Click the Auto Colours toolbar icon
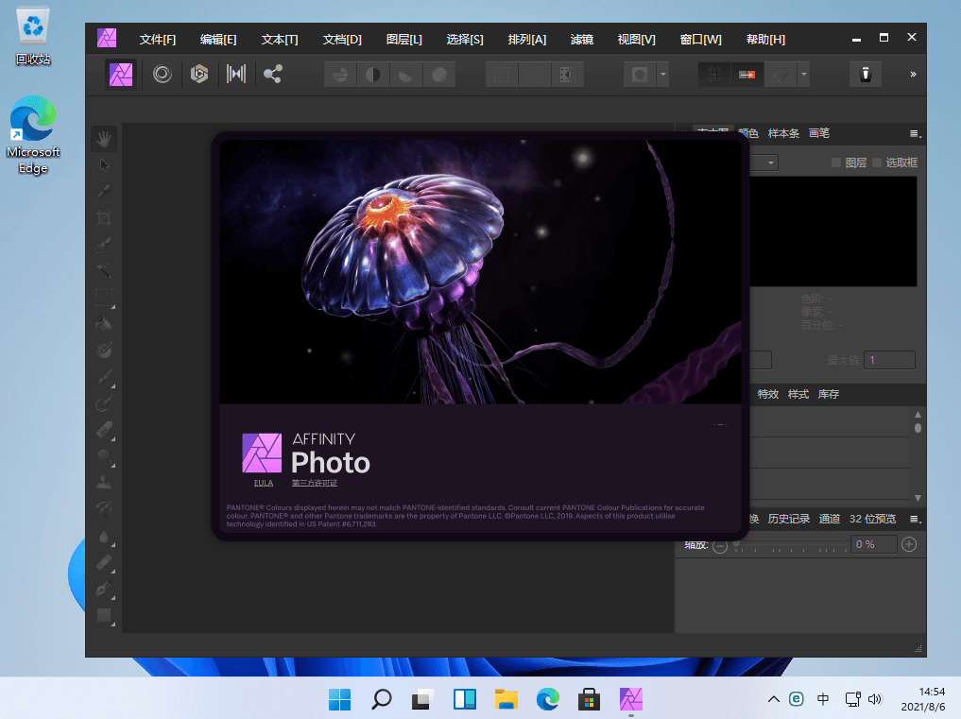This screenshot has width=961, height=719. [405, 75]
